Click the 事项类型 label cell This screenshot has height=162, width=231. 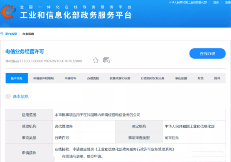29,138
